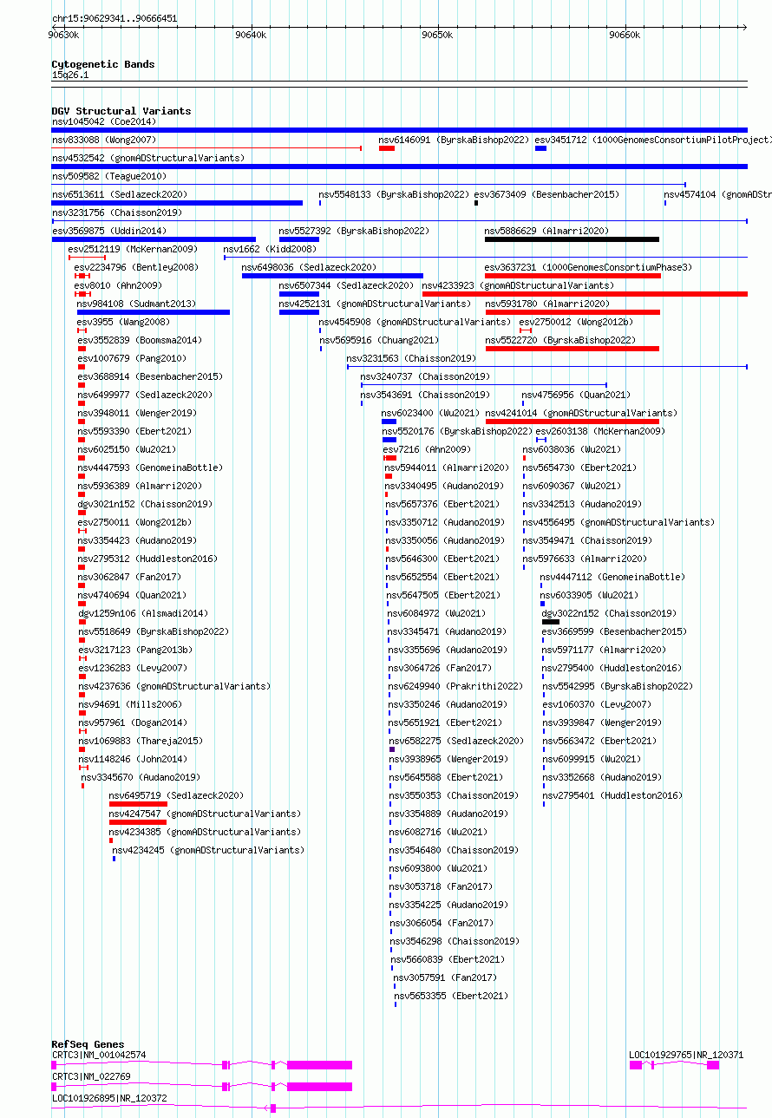Open esv1236283 (Levy2007) label
Image resolution: width=772 pixels, height=1118 pixels.
coord(133,668)
